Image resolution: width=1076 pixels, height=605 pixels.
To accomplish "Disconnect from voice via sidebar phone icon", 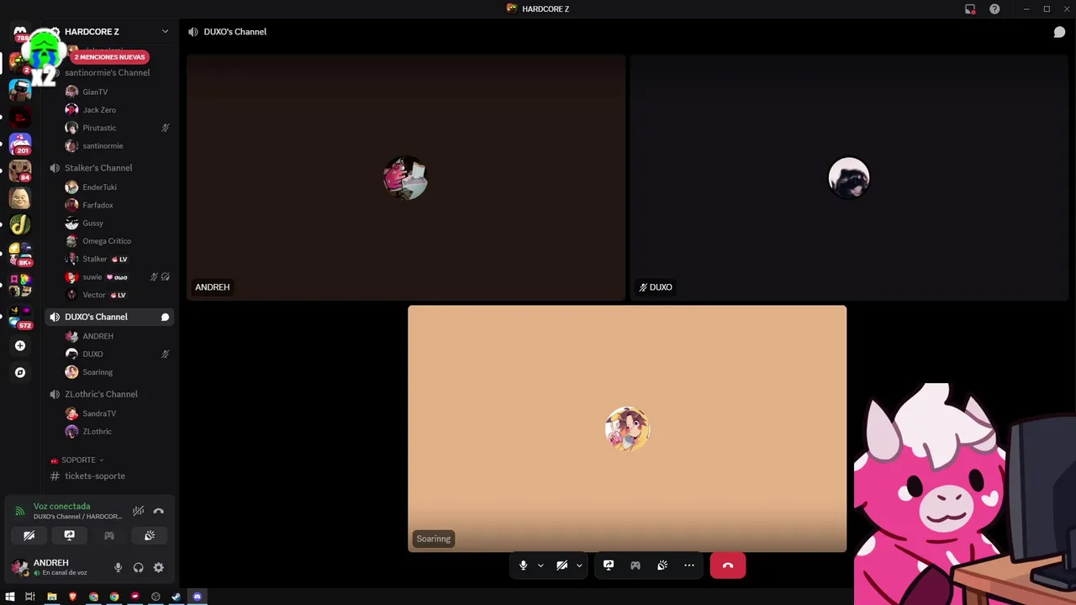I will click(158, 511).
